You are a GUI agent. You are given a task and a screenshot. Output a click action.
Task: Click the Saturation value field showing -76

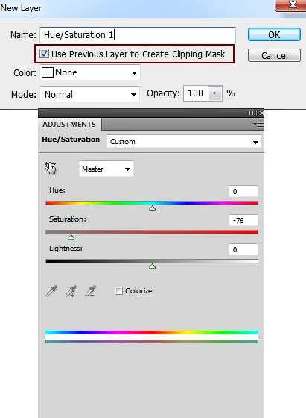[x=243, y=220]
